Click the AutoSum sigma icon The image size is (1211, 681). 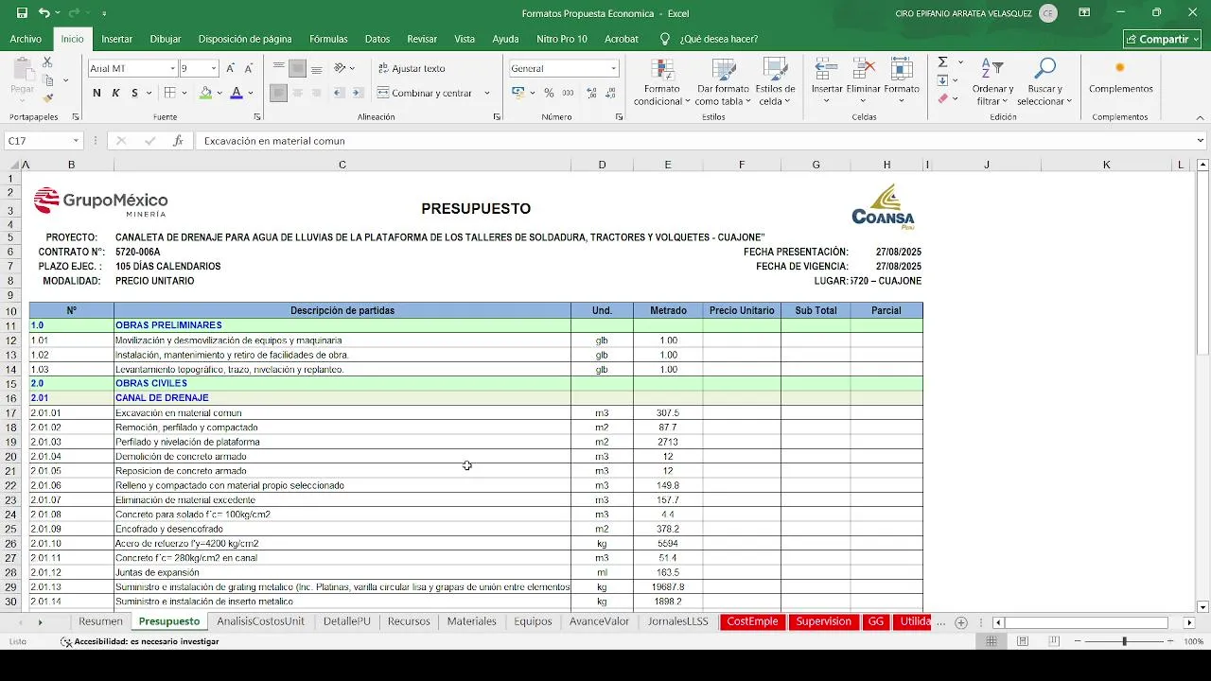pyautogui.click(x=942, y=62)
